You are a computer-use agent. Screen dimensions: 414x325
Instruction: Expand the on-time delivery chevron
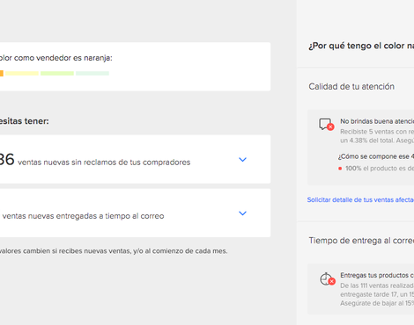pyautogui.click(x=242, y=213)
